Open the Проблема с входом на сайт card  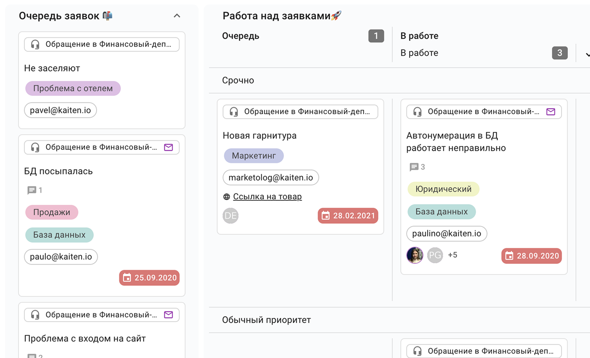tap(85, 338)
